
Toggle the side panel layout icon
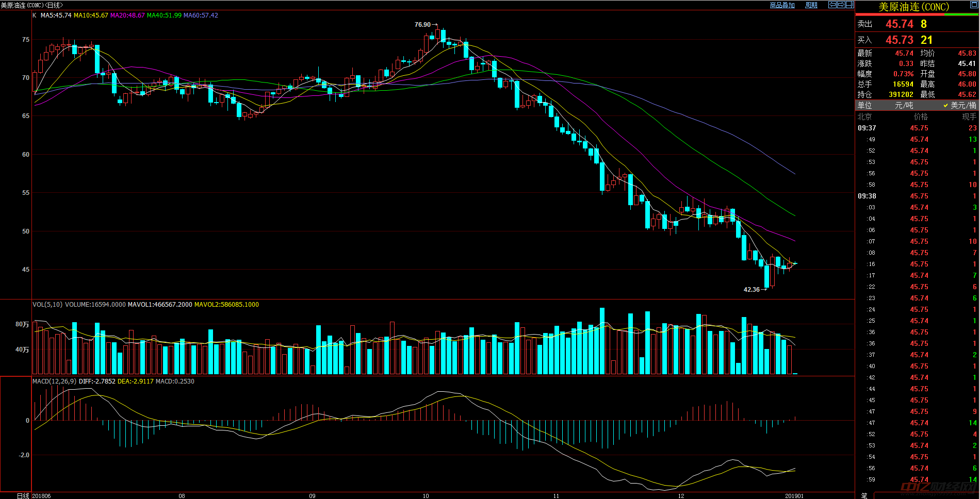[850, 5]
